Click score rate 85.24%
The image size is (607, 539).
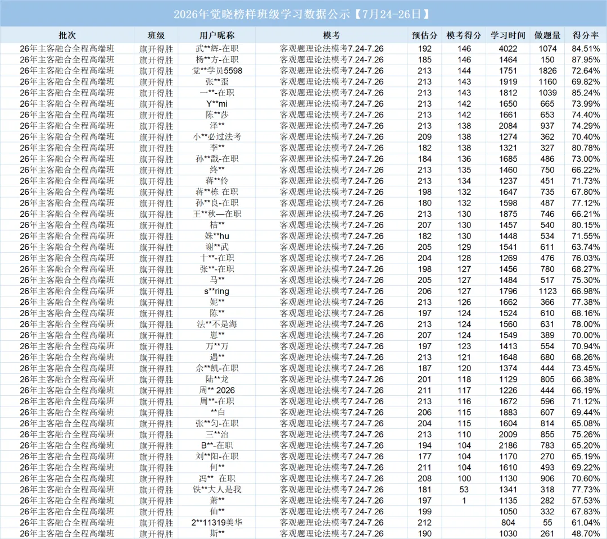pyautogui.click(x=586, y=93)
